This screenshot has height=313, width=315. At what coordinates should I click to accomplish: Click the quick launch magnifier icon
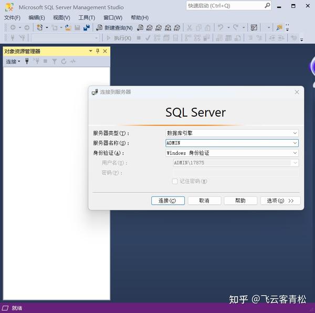pos(267,5)
